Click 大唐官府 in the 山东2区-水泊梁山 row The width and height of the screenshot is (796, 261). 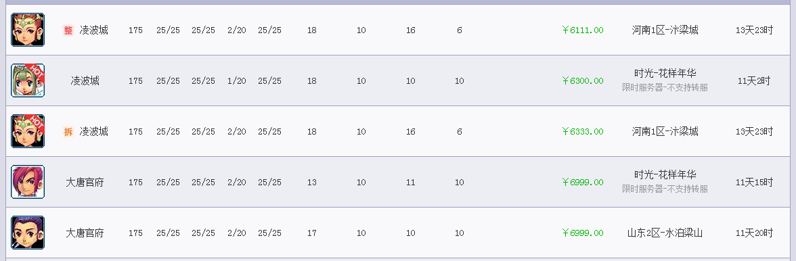point(85,233)
